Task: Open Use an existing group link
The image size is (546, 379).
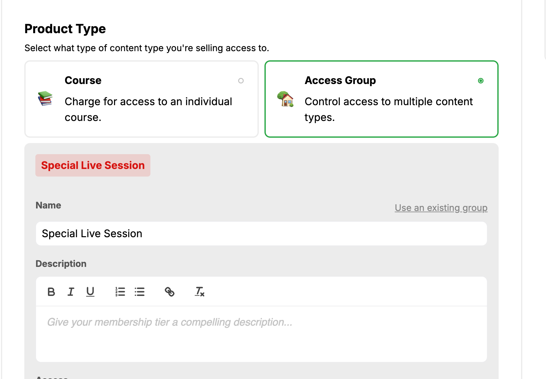Action: tap(441, 208)
